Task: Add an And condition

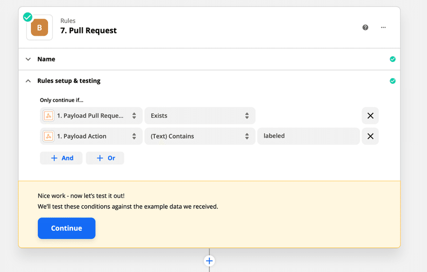Action: [61, 158]
